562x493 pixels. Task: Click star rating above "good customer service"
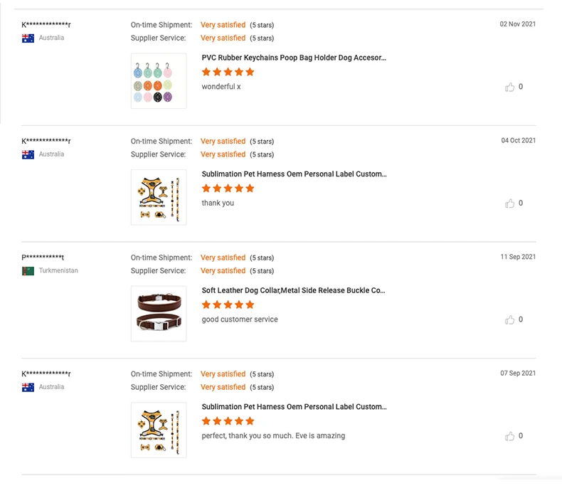(x=228, y=304)
